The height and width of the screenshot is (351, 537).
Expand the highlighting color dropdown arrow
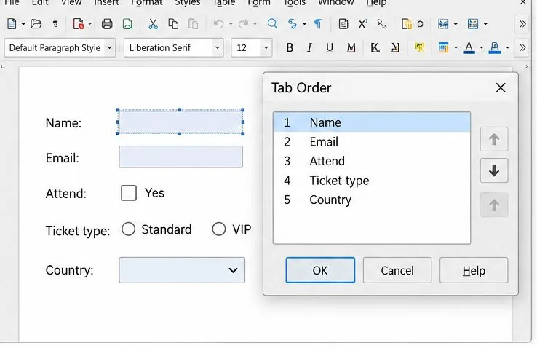click(x=507, y=47)
